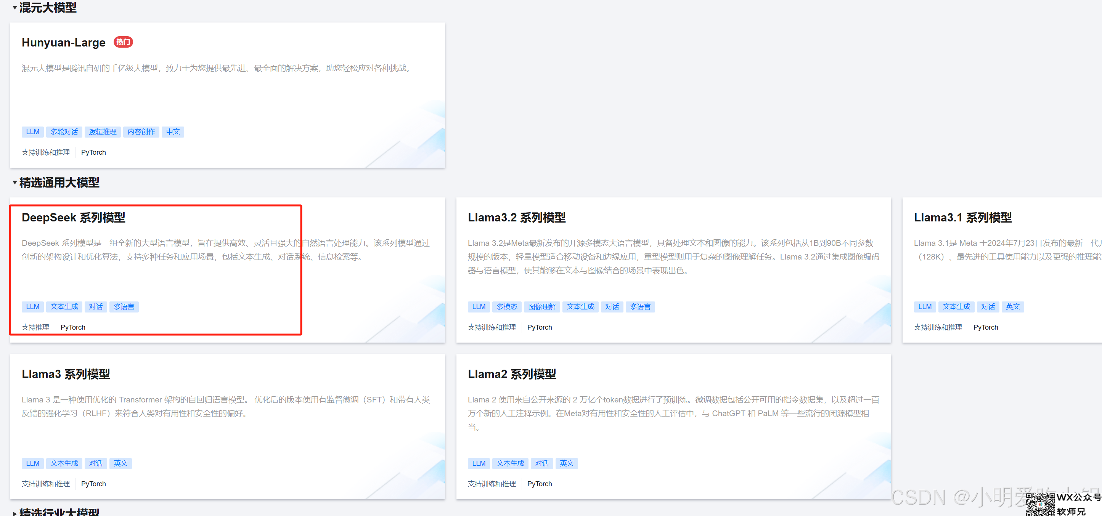The height and width of the screenshot is (516, 1102).
Task: Click the 对话 tag on Llama3.2 card
Action: pyautogui.click(x=612, y=306)
